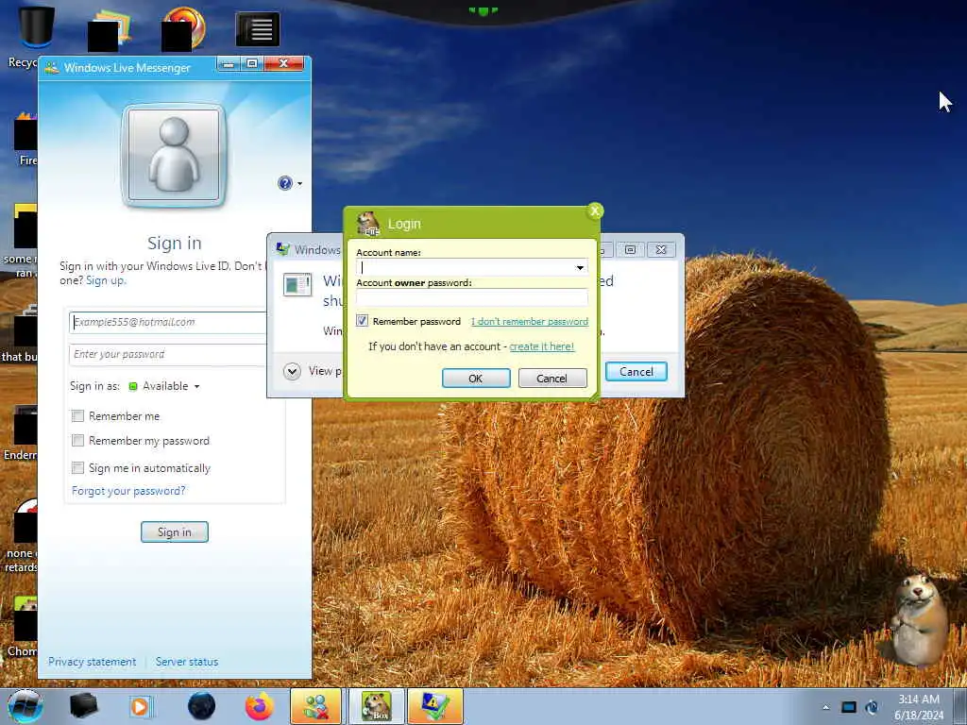Click the gopher icon in Login title
967x725 pixels.
[368, 224]
